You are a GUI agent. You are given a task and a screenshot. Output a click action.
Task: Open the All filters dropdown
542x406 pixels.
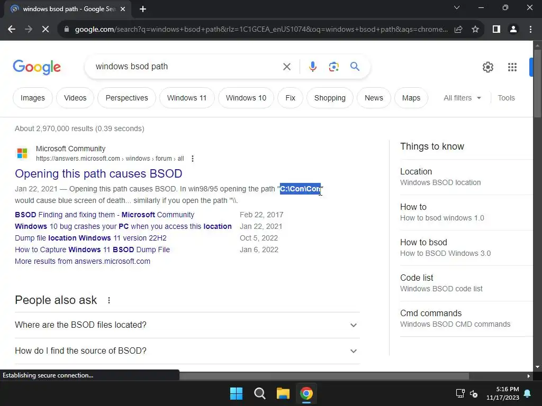click(x=462, y=98)
